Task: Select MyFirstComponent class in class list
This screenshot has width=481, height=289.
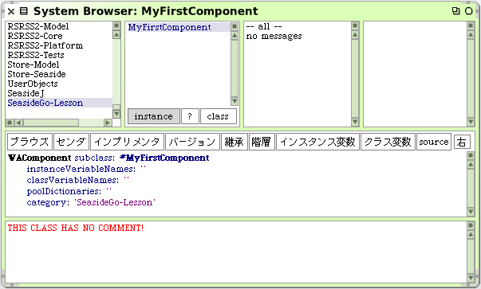Action: 179,27
